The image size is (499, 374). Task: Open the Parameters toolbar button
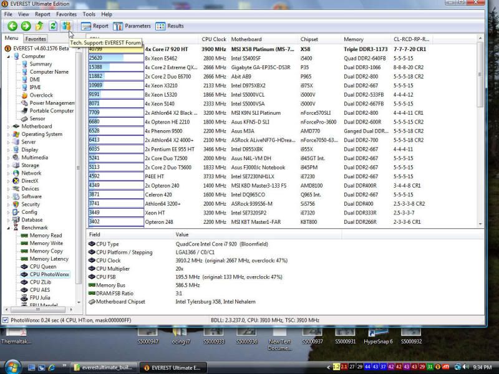132,26
